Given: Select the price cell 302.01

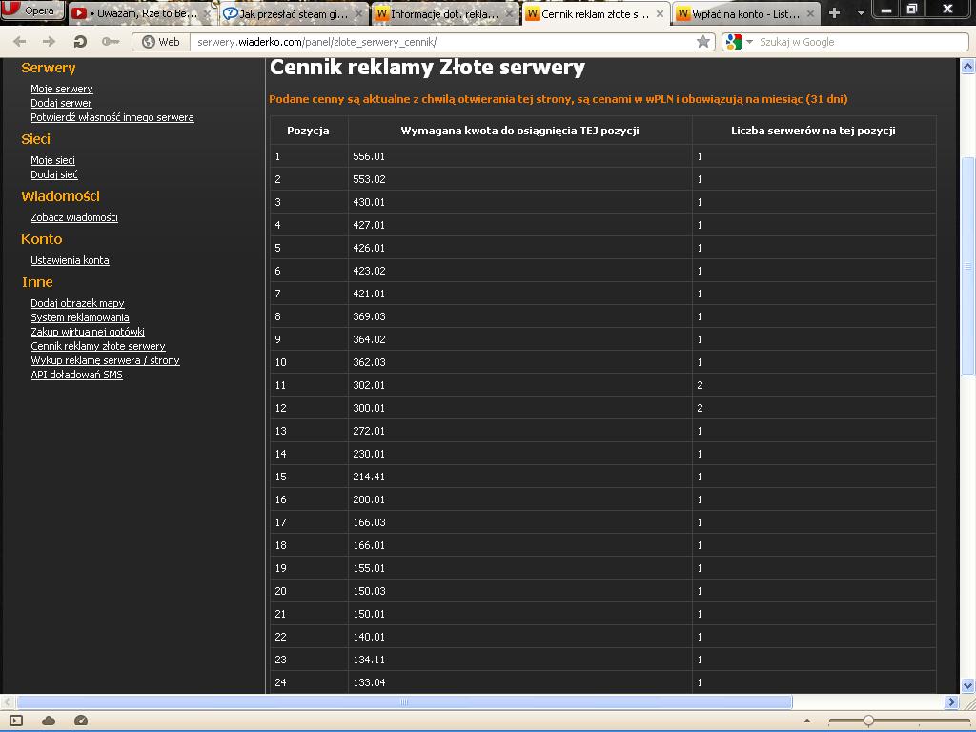Looking at the screenshot, I should [x=519, y=385].
